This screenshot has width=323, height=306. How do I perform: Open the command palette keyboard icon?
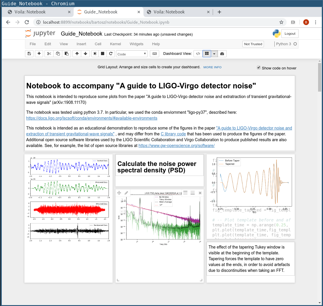[155, 54]
